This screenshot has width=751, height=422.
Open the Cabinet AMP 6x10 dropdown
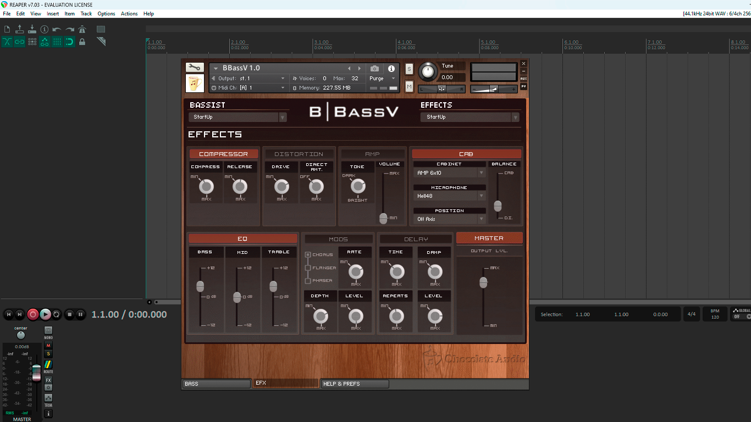click(x=450, y=173)
